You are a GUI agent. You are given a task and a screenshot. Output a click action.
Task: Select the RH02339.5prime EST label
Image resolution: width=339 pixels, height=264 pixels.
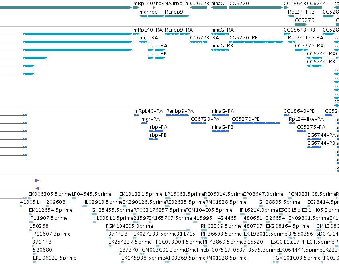coord(221,226)
